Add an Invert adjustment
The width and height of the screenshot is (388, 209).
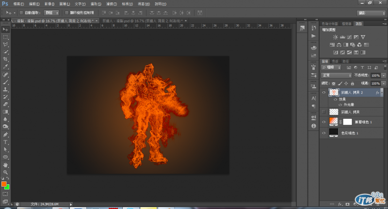[336, 52]
